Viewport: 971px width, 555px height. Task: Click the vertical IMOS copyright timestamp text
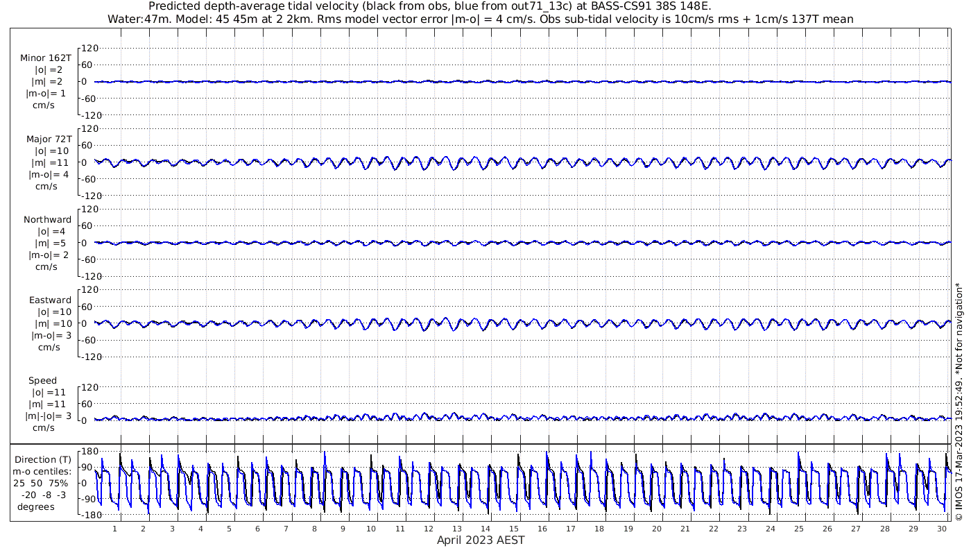point(959,401)
